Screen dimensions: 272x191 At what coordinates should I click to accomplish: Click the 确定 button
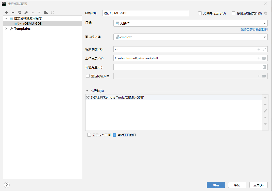coord(216,185)
